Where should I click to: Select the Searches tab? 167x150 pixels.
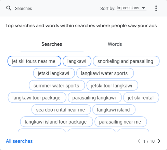[x=52, y=44]
